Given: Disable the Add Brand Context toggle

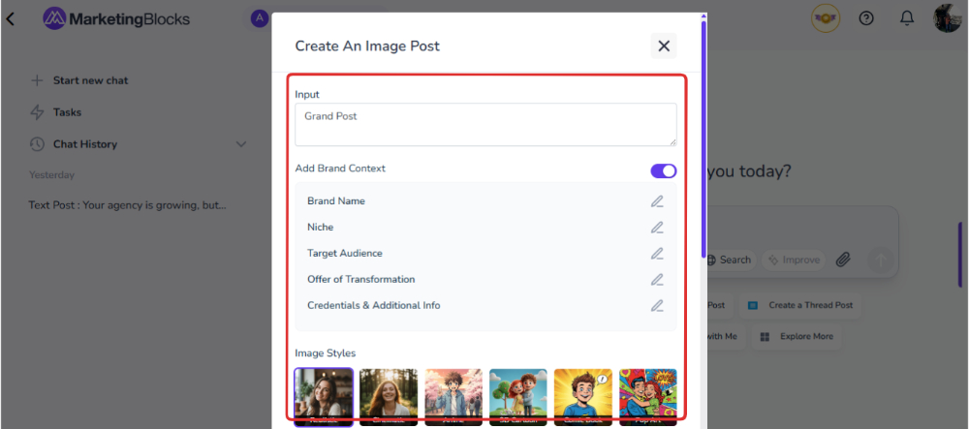Looking at the screenshot, I should pyautogui.click(x=664, y=170).
